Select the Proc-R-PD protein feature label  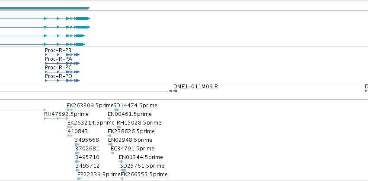pyautogui.click(x=58, y=76)
